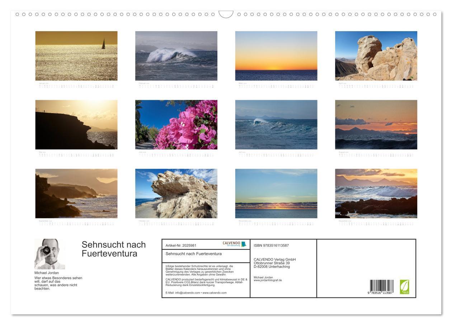The width and height of the screenshot is (452, 325).
Task: Select the sunset horizon März thumbnail
Action: pos(276,55)
